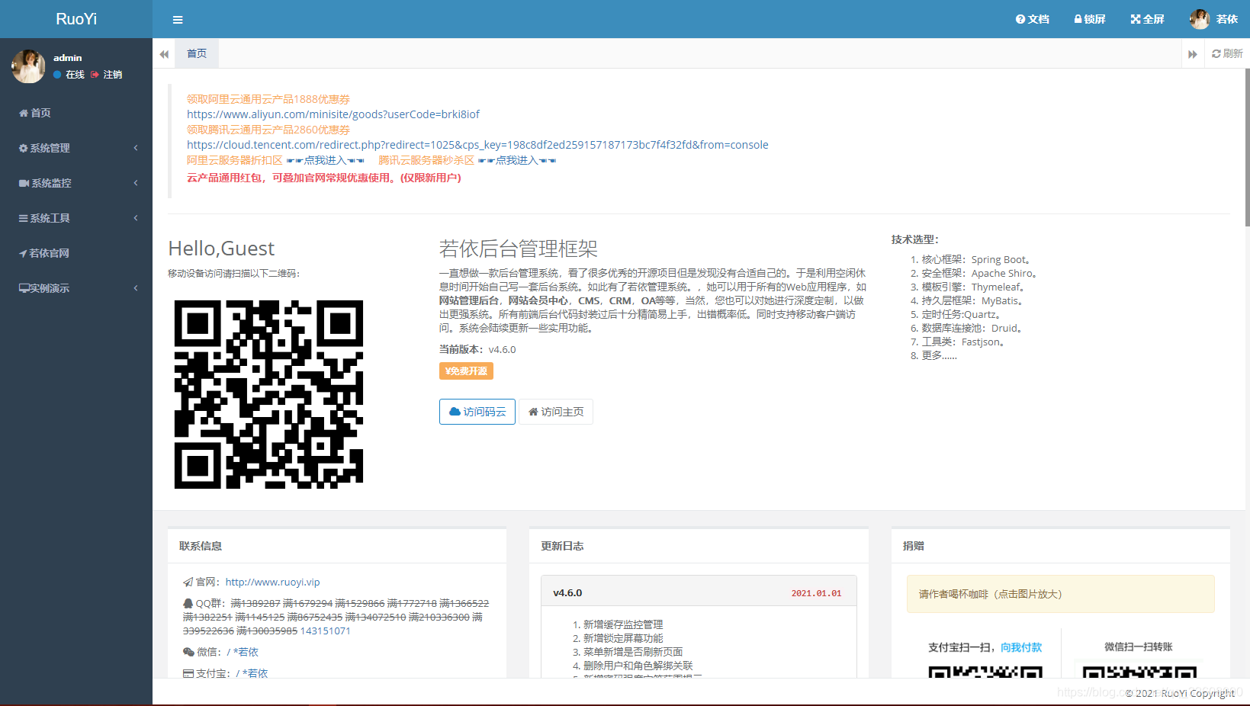This screenshot has width=1250, height=706.
Task: Open the 文档 documentation link
Action: (1033, 19)
